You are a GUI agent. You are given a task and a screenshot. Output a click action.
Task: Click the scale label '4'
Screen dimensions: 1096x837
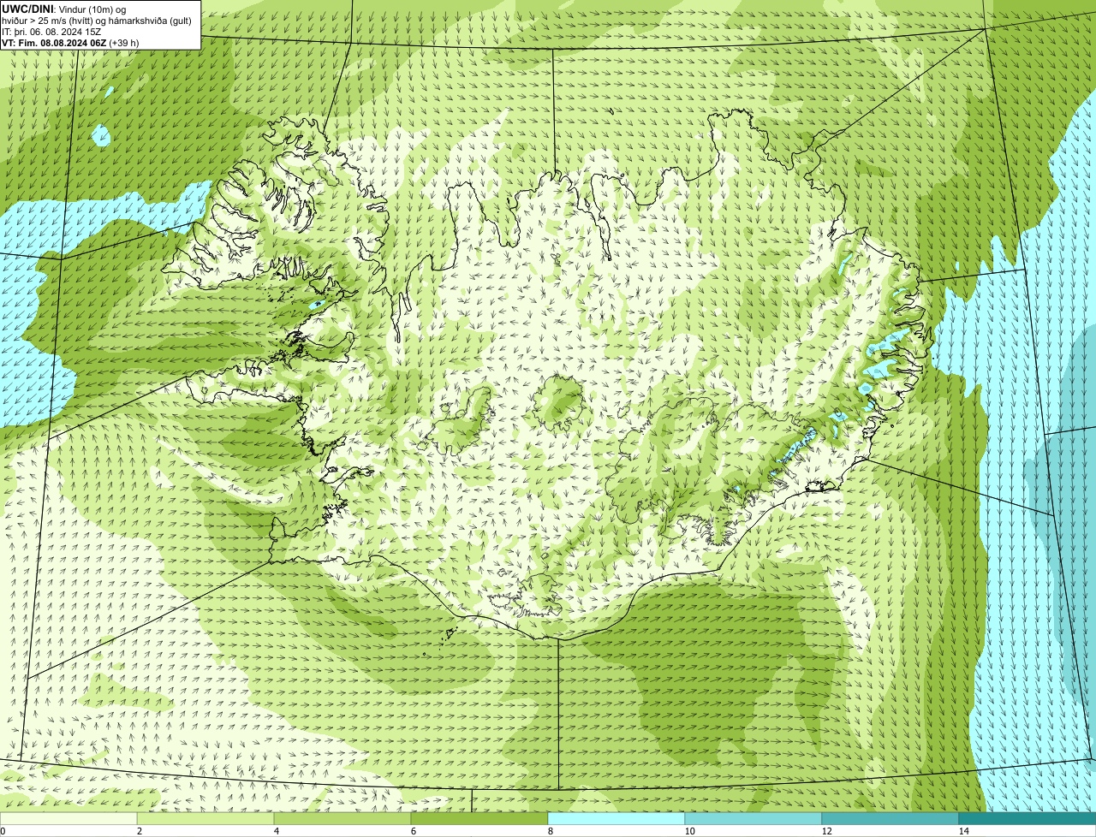click(x=276, y=831)
